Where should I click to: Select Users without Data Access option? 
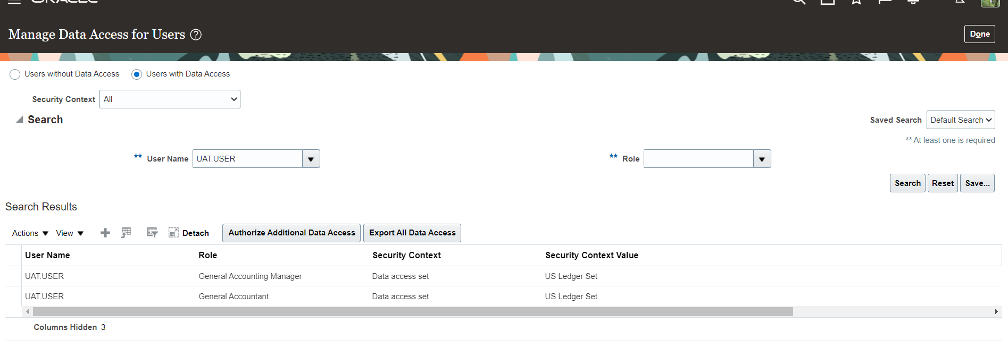(15, 74)
